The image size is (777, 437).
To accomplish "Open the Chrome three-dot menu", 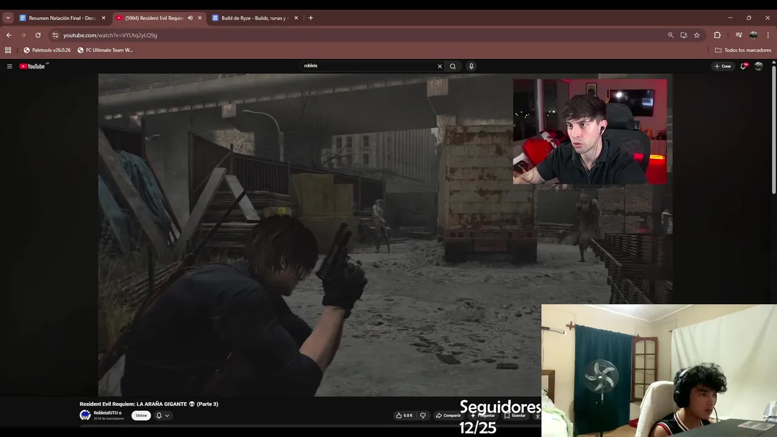I will pos(769,35).
